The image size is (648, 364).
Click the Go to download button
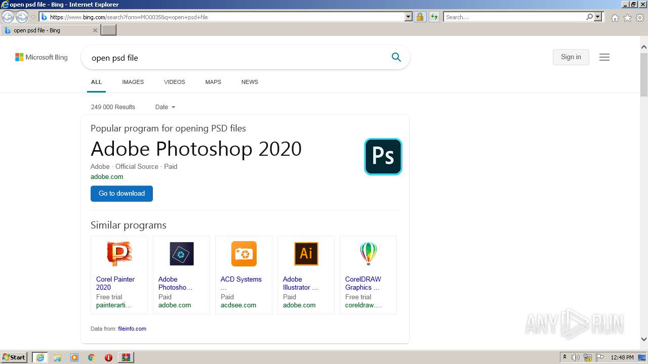121,194
